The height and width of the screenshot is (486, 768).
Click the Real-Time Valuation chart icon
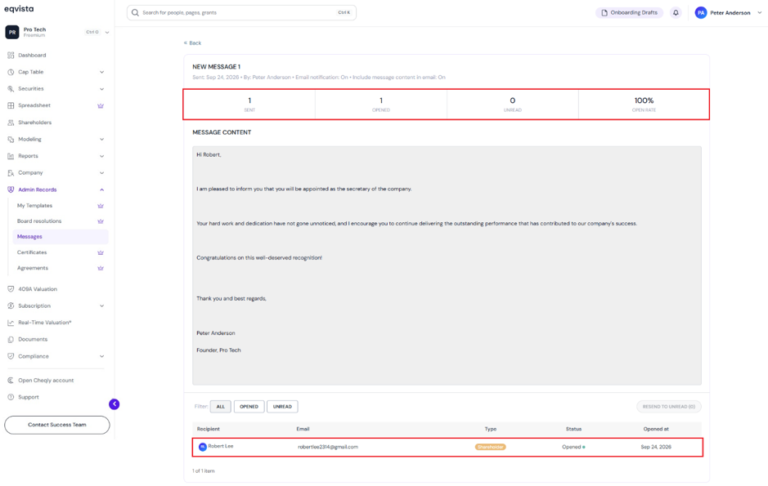coord(11,323)
